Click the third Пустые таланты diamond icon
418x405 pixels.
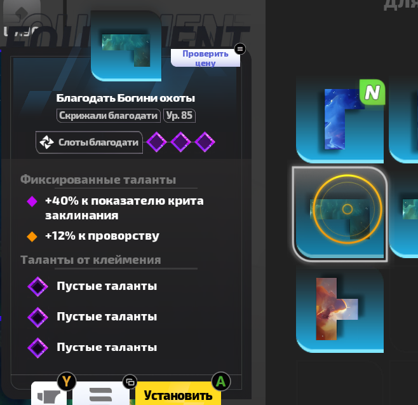pos(37,348)
